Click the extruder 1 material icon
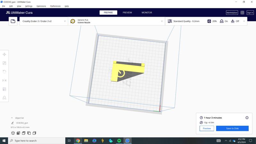Viewport: 256px width, 144px height. click(73, 21)
